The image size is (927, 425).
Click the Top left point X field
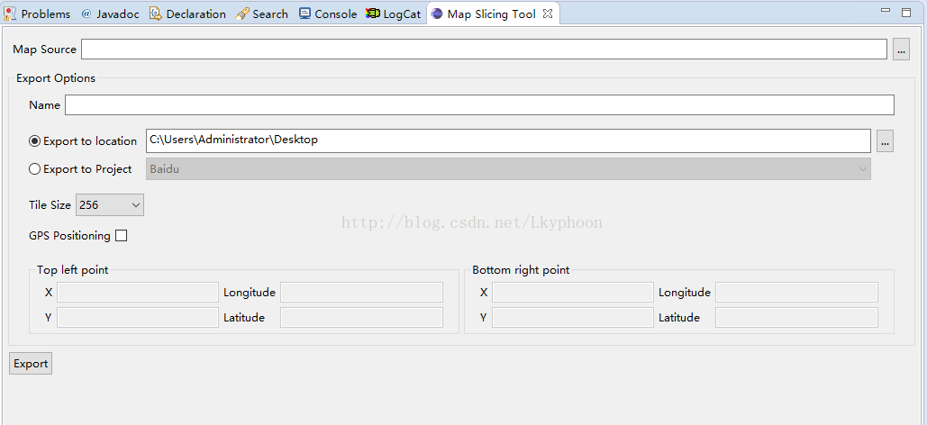coord(138,292)
